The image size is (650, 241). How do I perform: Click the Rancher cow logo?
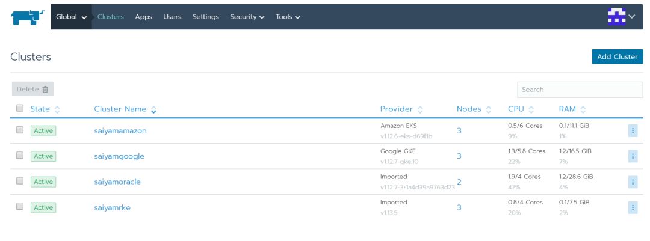pyautogui.click(x=28, y=17)
